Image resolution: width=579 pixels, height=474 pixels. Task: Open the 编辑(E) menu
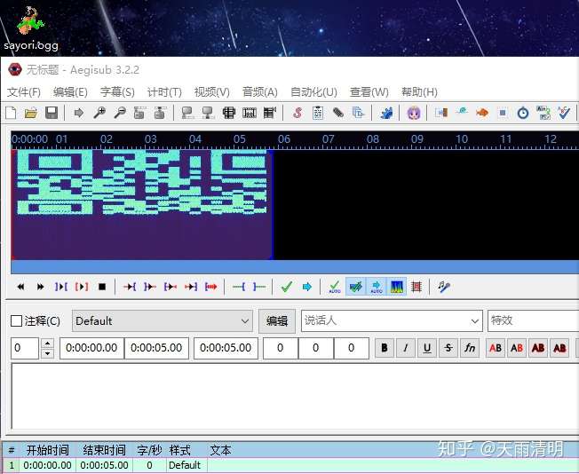tap(70, 92)
